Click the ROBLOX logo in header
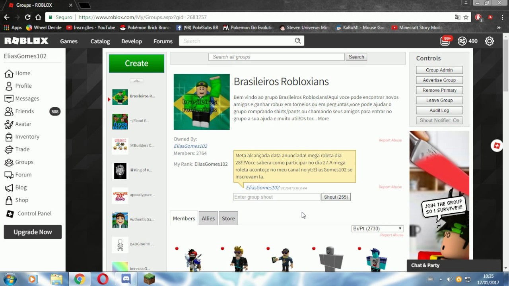This screenshot has width=509, height=286. point(26,41)
